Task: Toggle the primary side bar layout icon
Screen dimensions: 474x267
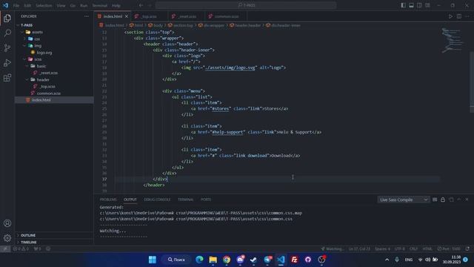Action: pyautogui.click(x=403, y=5)
